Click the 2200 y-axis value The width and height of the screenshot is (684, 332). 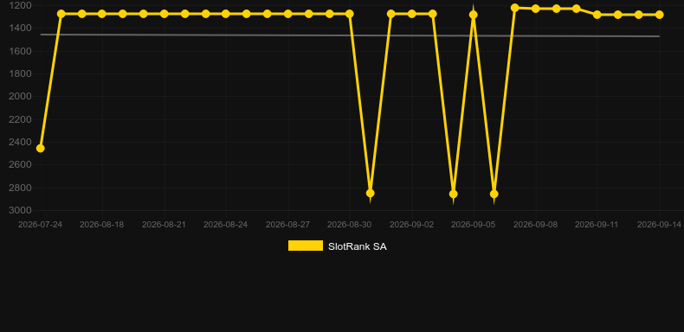pyautogui.click(x=21, y=119)
